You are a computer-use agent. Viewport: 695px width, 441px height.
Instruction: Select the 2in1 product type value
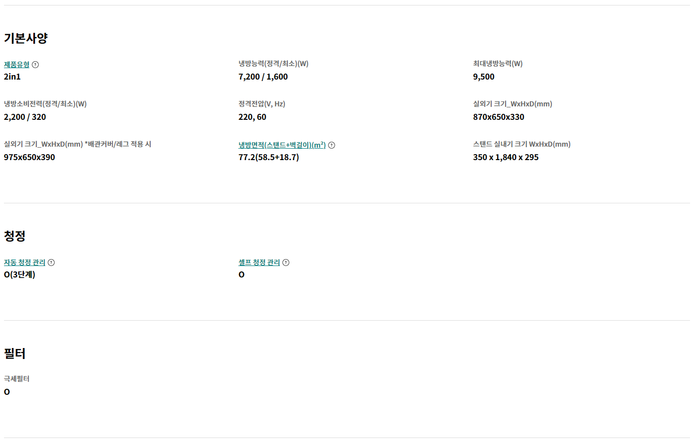click(x=12, y=77)
